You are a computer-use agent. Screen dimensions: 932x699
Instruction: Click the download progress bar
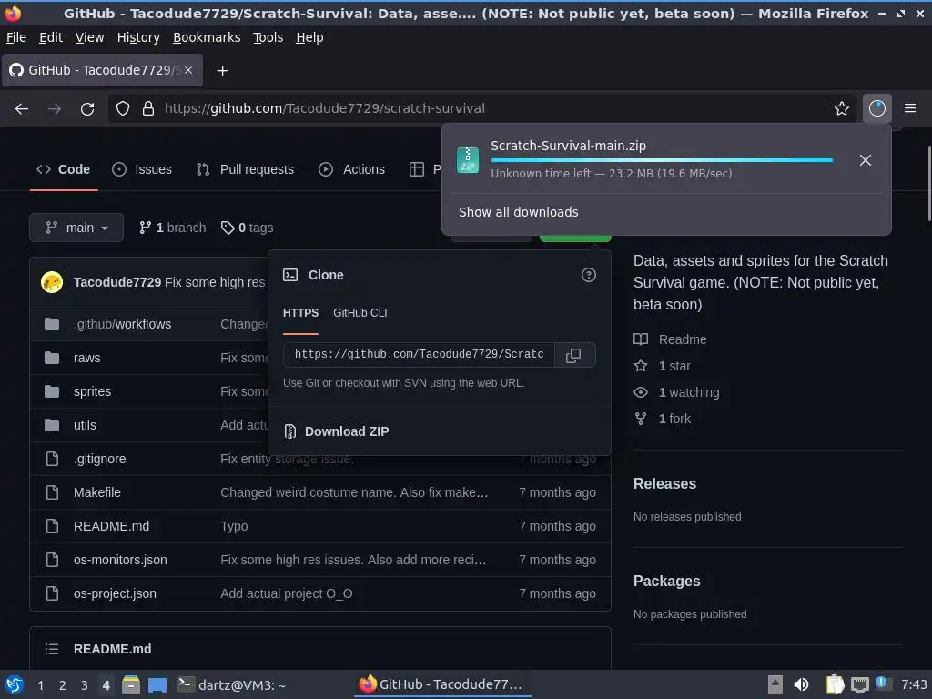tap(662, 160)
